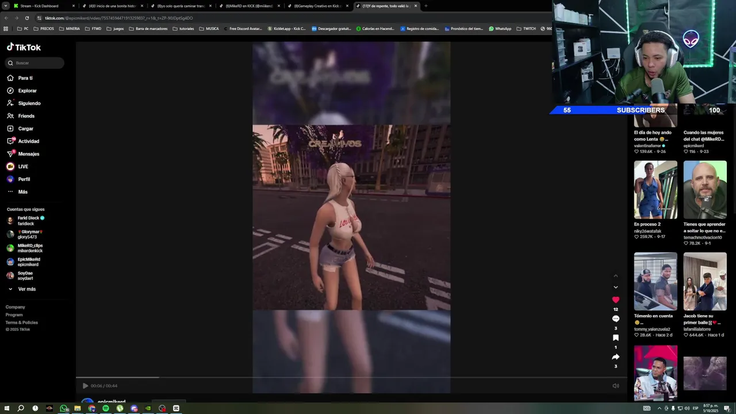Open the TikTok home logo
Screen dimensions: 736x414
pyautogui.click(x=24, y=47)
